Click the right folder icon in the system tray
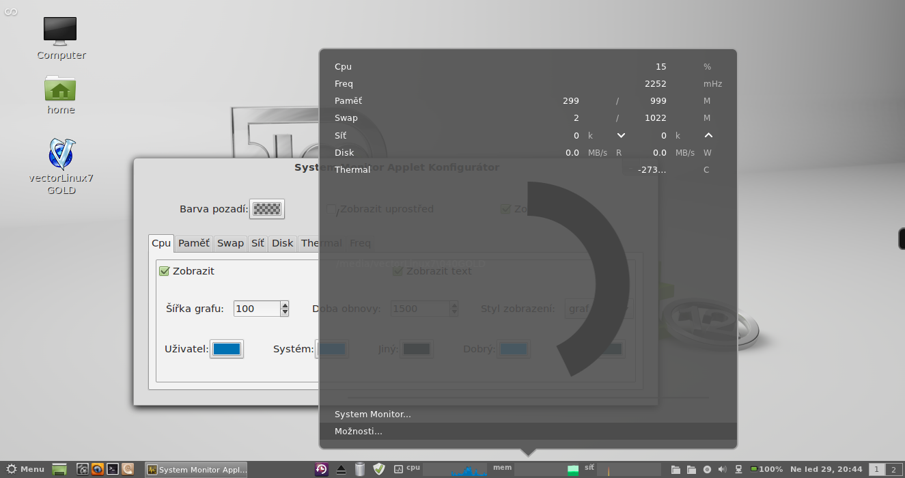This screenshot has width=905, height=478. pyautogui.click(x=691, y=469)
